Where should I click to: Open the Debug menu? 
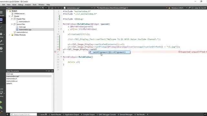21,5
